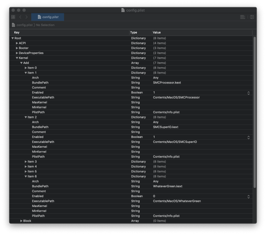Collapse the Root dictionary
Image resolution: width=266 pixels, height=235 pixels.
click(13, 38)
